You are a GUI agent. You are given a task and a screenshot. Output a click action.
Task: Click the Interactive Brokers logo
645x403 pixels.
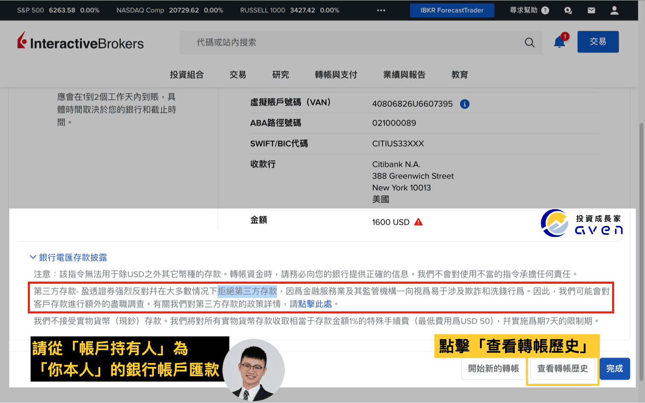(80, 41)
